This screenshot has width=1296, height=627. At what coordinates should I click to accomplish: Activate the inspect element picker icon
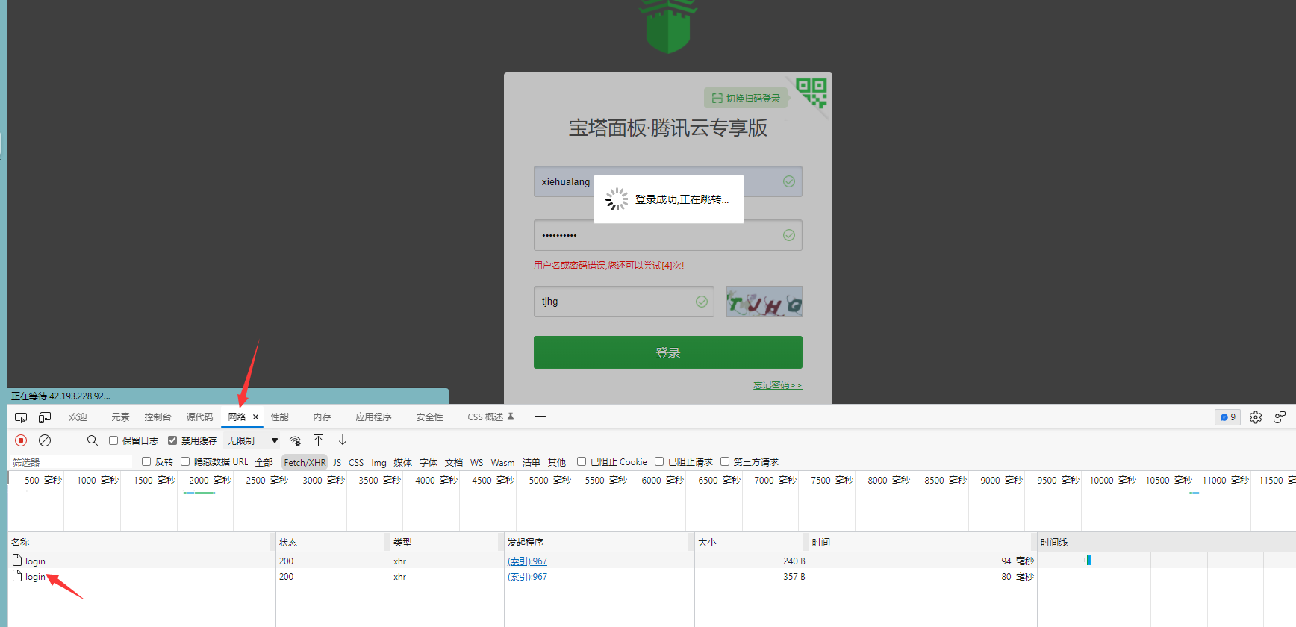(x=21, y=417)
